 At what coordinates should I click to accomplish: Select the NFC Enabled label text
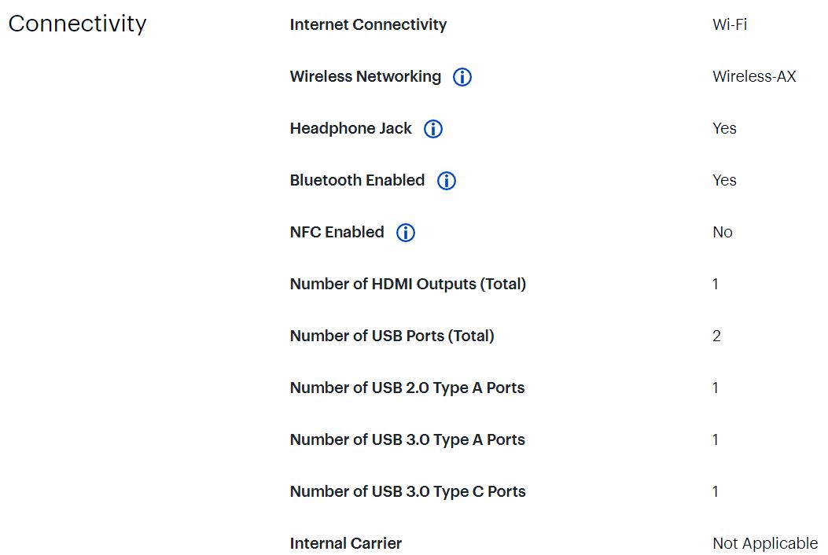pyautogui.click(x=337, y=232)
